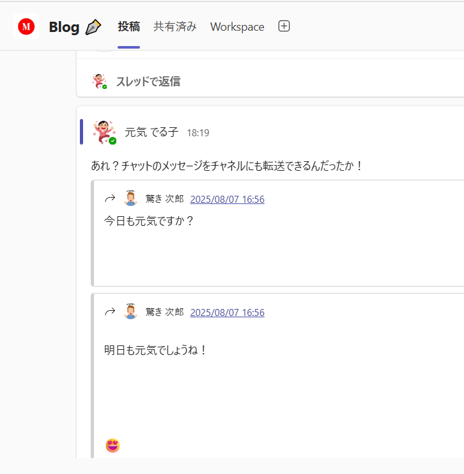Switch to the 投稿 tab
The height and width of the screenshot is (474, 464).
128,27
